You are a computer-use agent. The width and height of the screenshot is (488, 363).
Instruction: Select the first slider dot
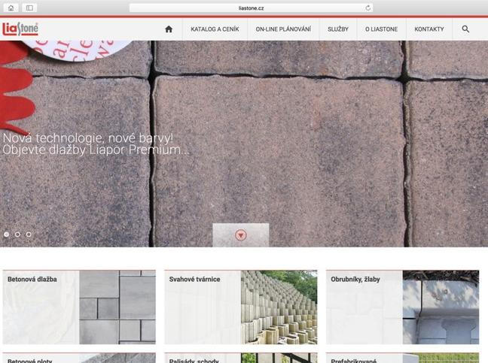pyautogui.click(x=7, y=234)
